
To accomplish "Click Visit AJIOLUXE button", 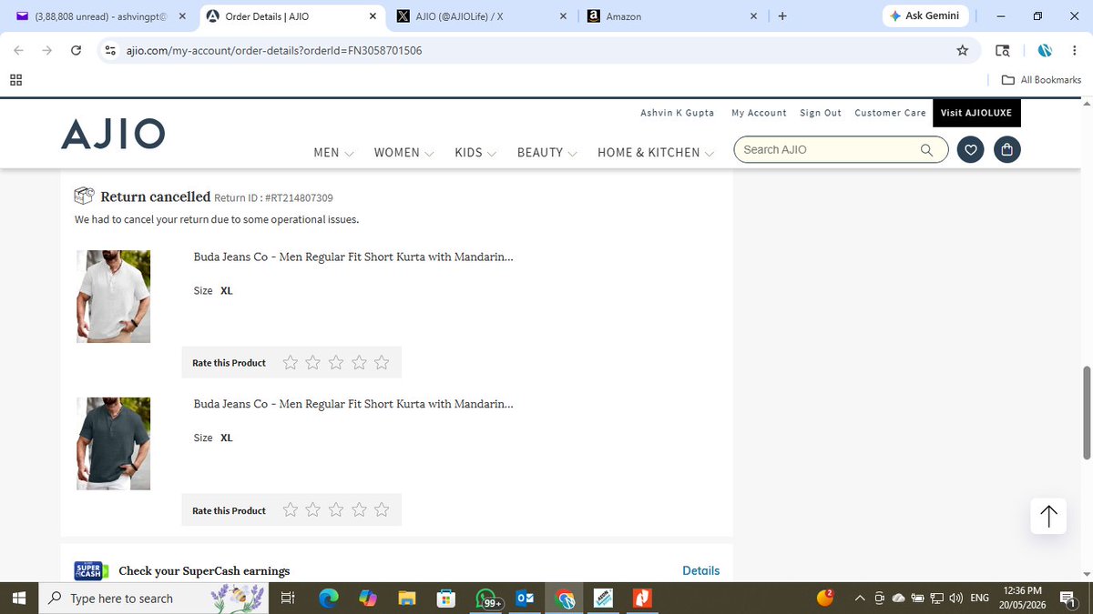I will point(976,113).
